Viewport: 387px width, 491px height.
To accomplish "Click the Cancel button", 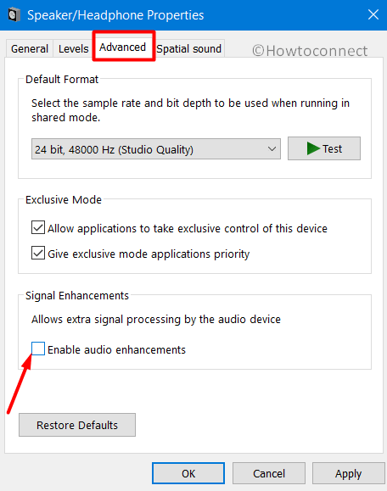I will click(269, 473).
